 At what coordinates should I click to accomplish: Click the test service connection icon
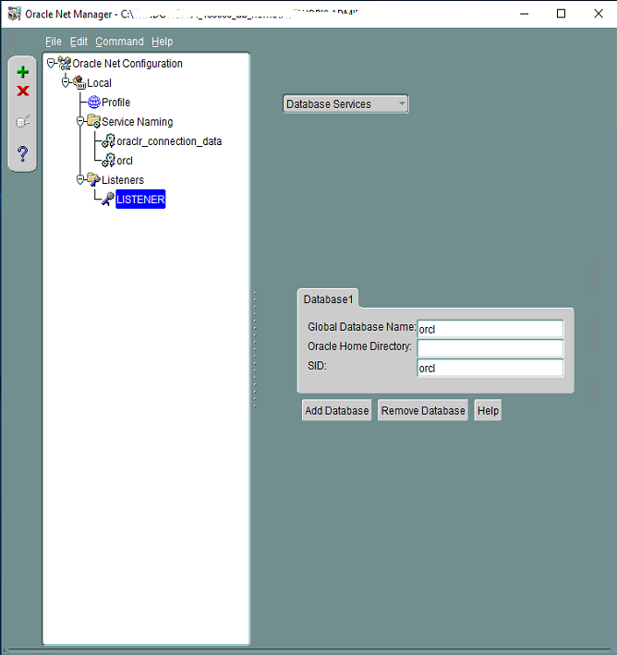[x=22, y=122]
